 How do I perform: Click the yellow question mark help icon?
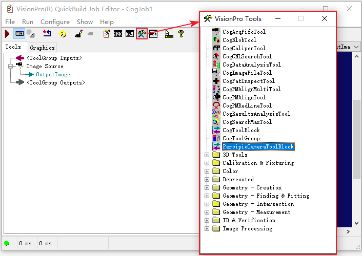181,34
